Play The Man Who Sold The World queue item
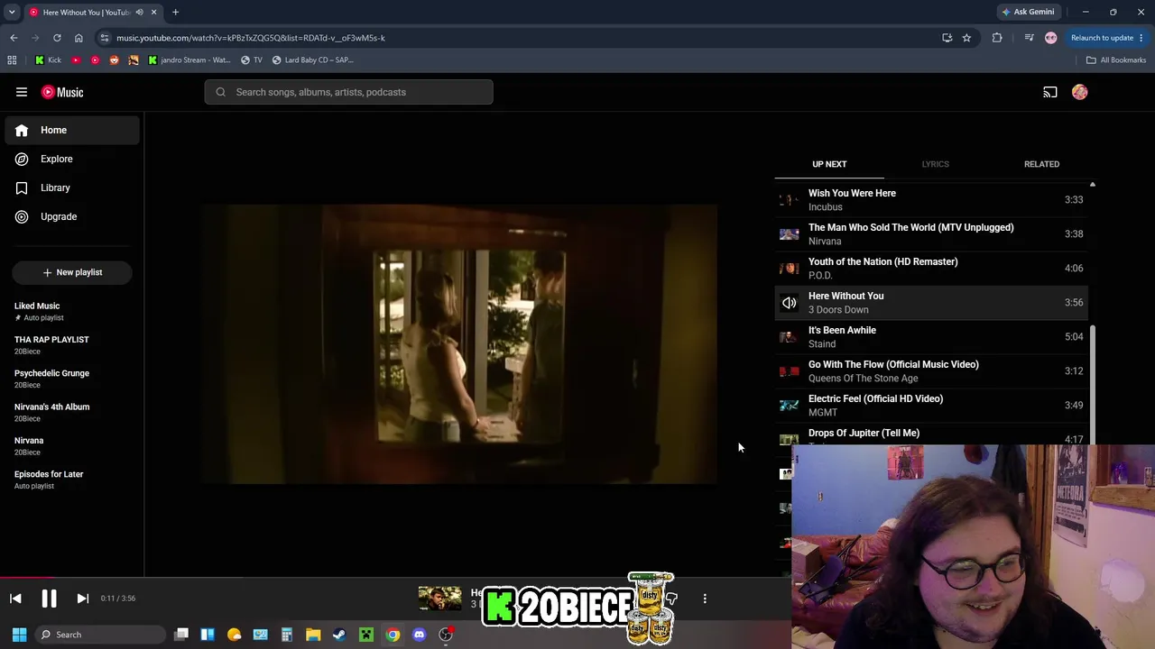This screenshot has width=1155, height=649. coord(931,233)
